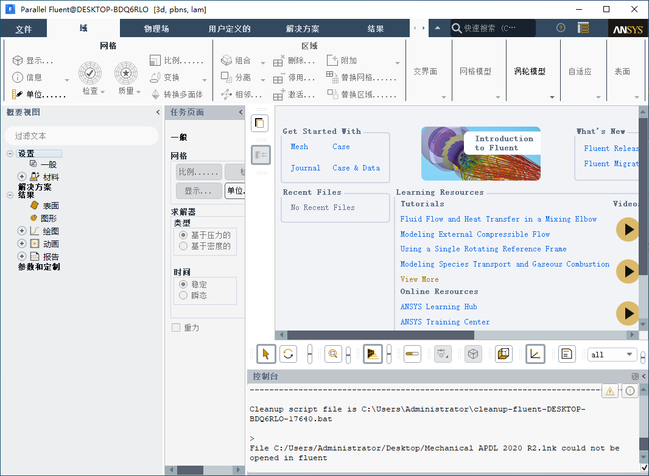Click the zoom magnifier tool icon
649x476 pixels.
tap(333, 354)
